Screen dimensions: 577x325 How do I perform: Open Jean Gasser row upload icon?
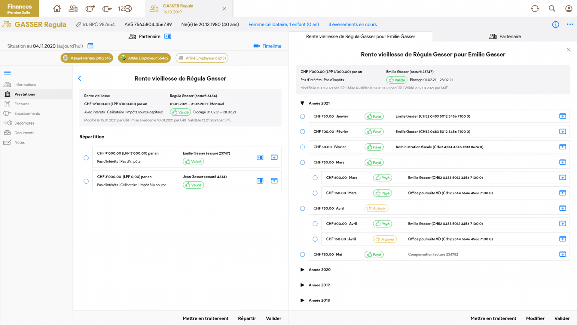(x=274, y=181)
